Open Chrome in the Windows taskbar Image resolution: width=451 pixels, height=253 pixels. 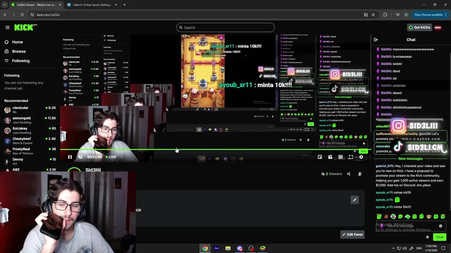pos(205,248)
